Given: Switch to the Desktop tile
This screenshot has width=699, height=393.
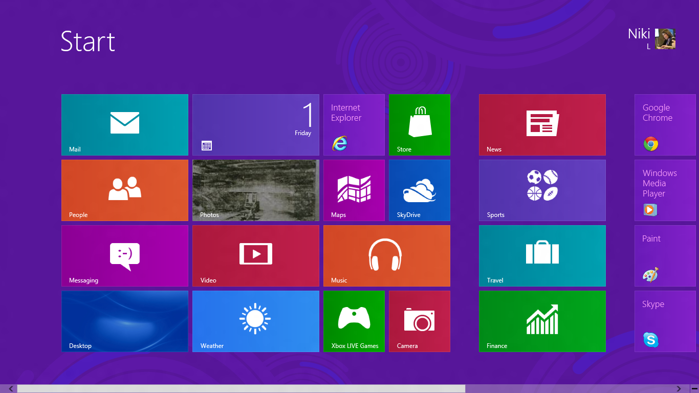Looking at the screenshot, I should 125,321.
